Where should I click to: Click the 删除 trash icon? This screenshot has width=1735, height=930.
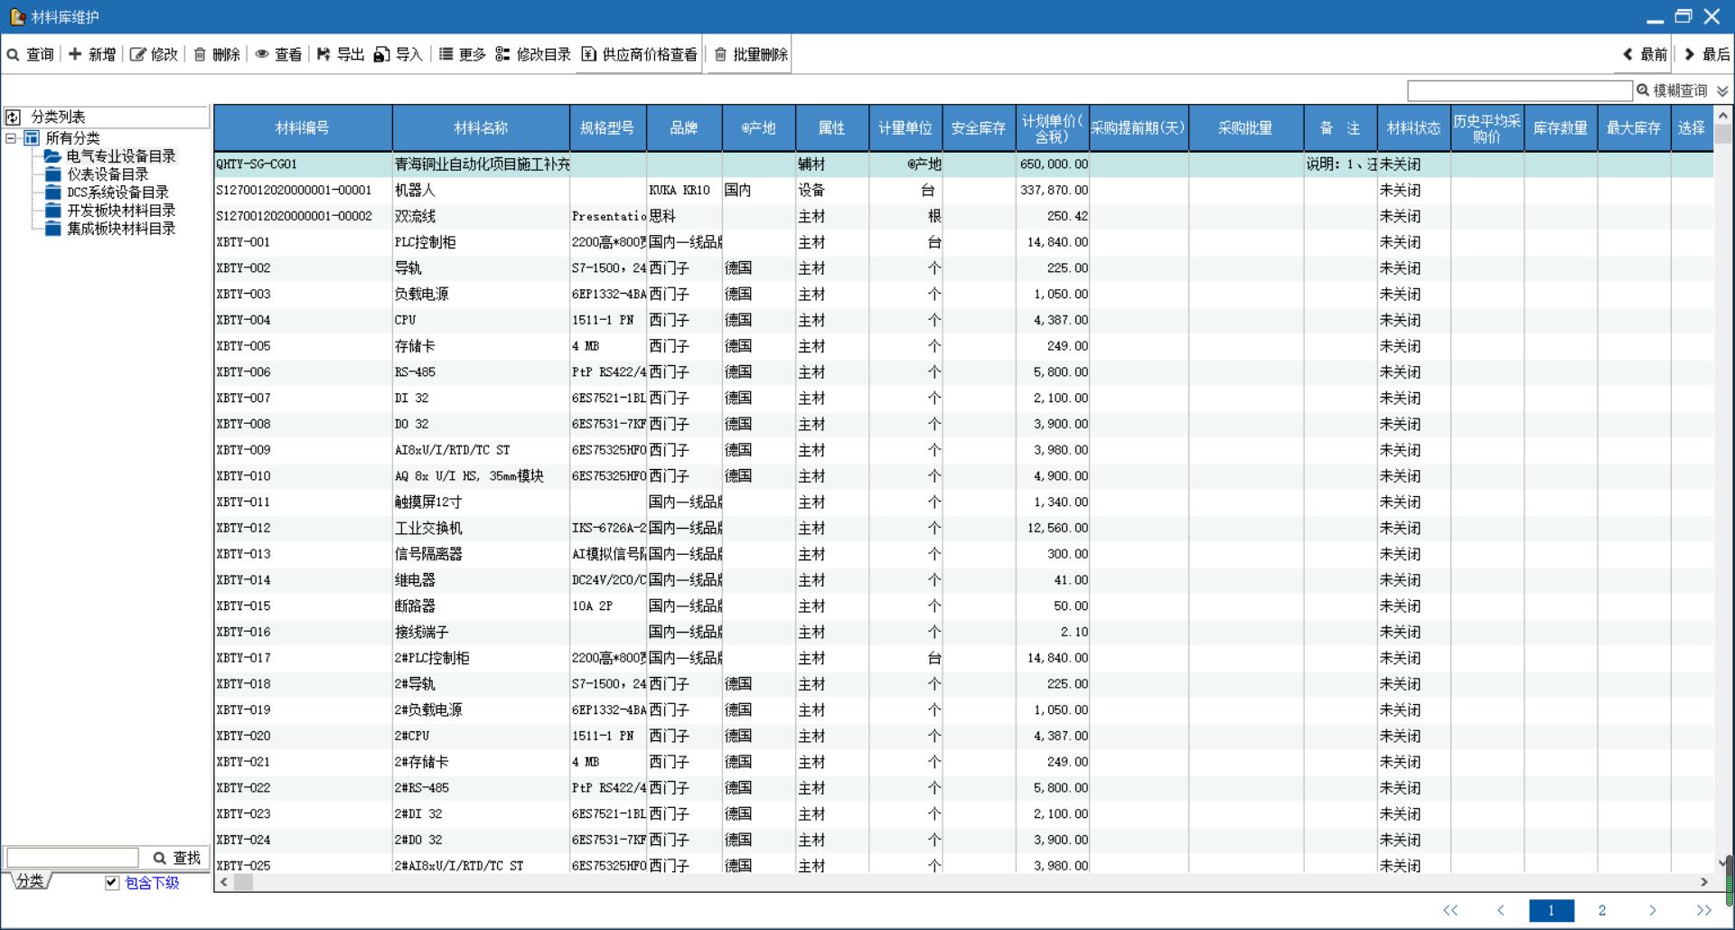[x=200, y=55]
